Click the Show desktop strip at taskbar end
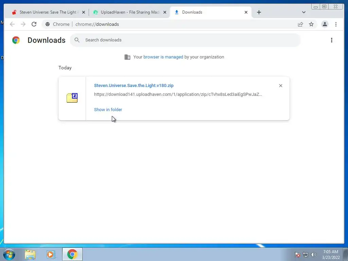 coord(346,254)
